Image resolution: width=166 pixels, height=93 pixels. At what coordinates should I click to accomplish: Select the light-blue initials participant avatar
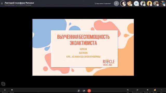[x=136, y=3]
